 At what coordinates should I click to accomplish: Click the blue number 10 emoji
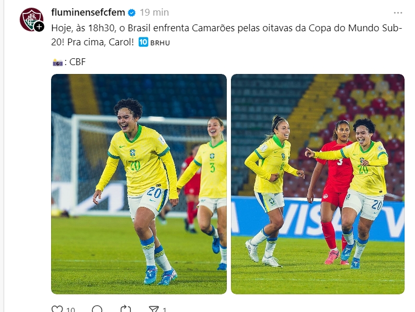tap(143, 42)
